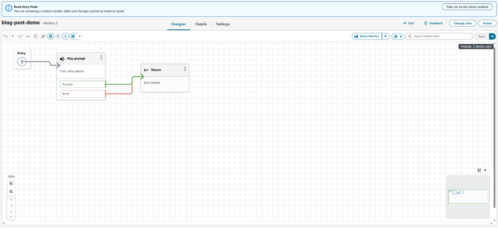Zoom in on the flow canvas
The height and width of the screenshot is (229, 498).
(11, 184)
